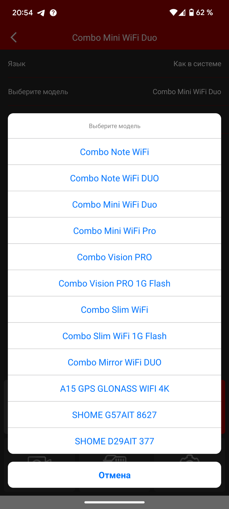Select Combo Slim WiFi model

pyautogui.click(x=114, y=310)
